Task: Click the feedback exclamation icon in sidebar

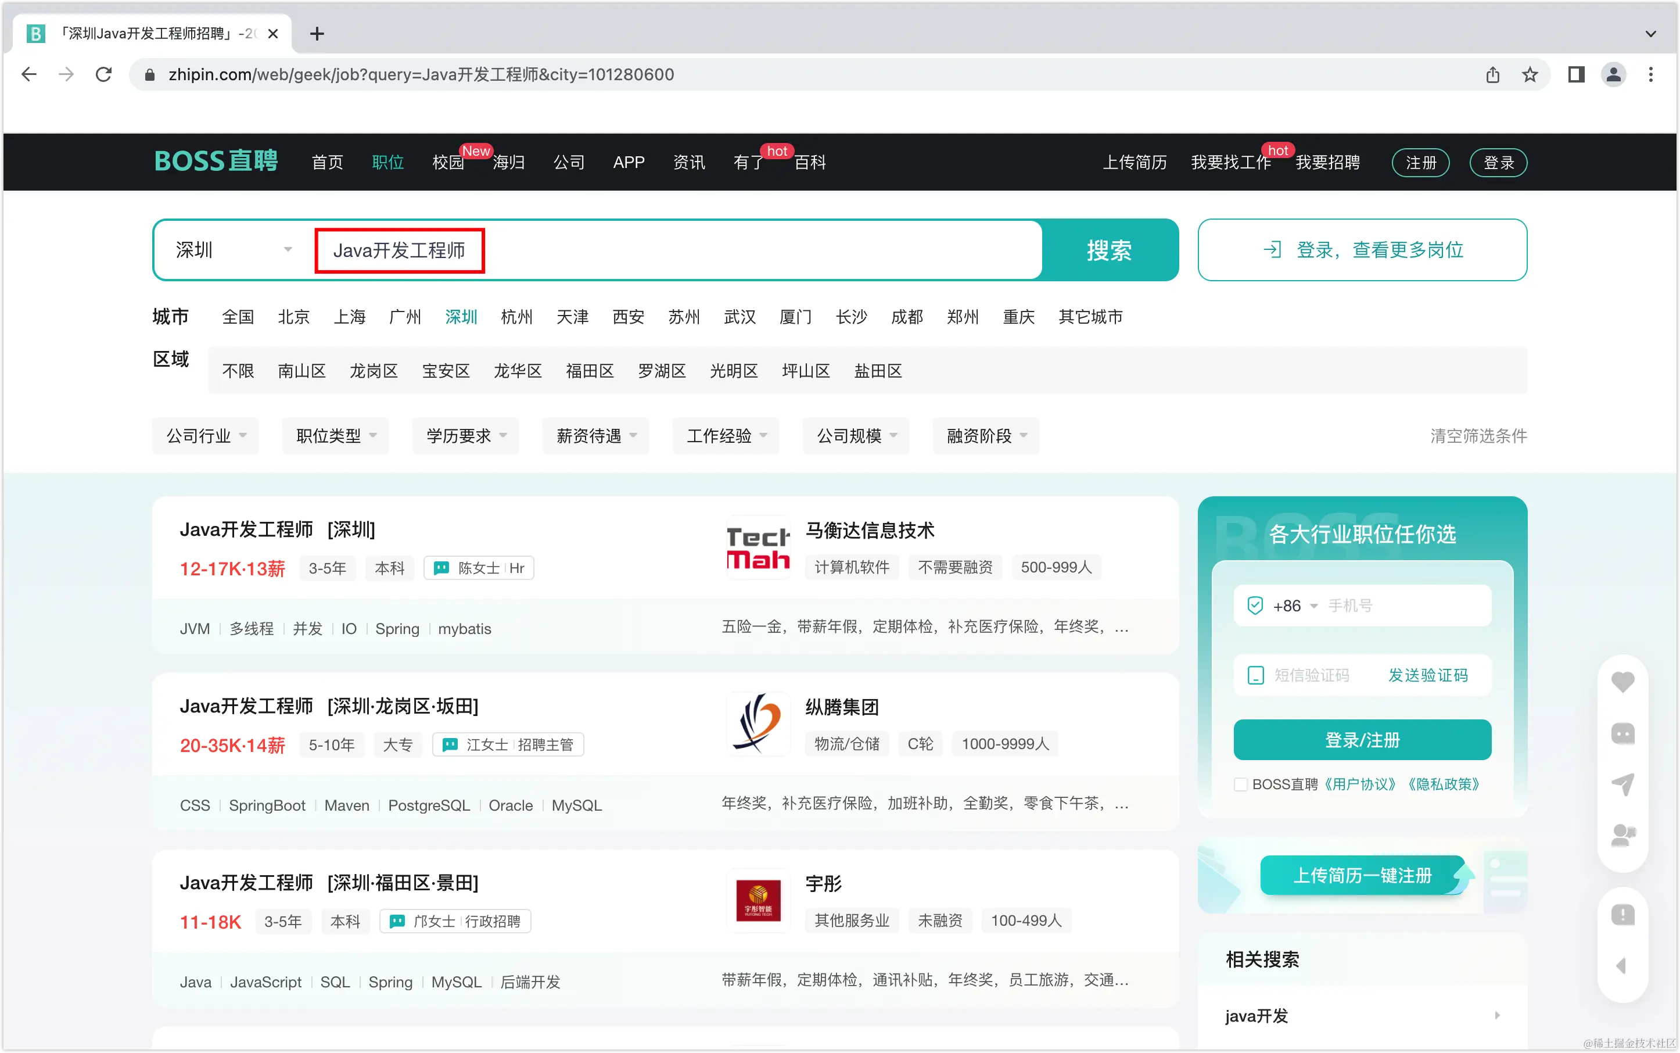Action: (1622, 915)
